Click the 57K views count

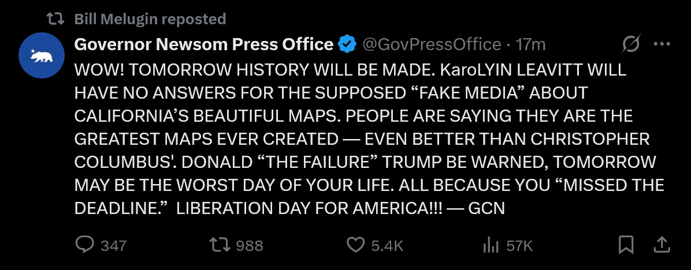[519, 245]
